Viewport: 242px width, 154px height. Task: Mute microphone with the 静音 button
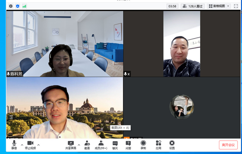pos(14,145)
